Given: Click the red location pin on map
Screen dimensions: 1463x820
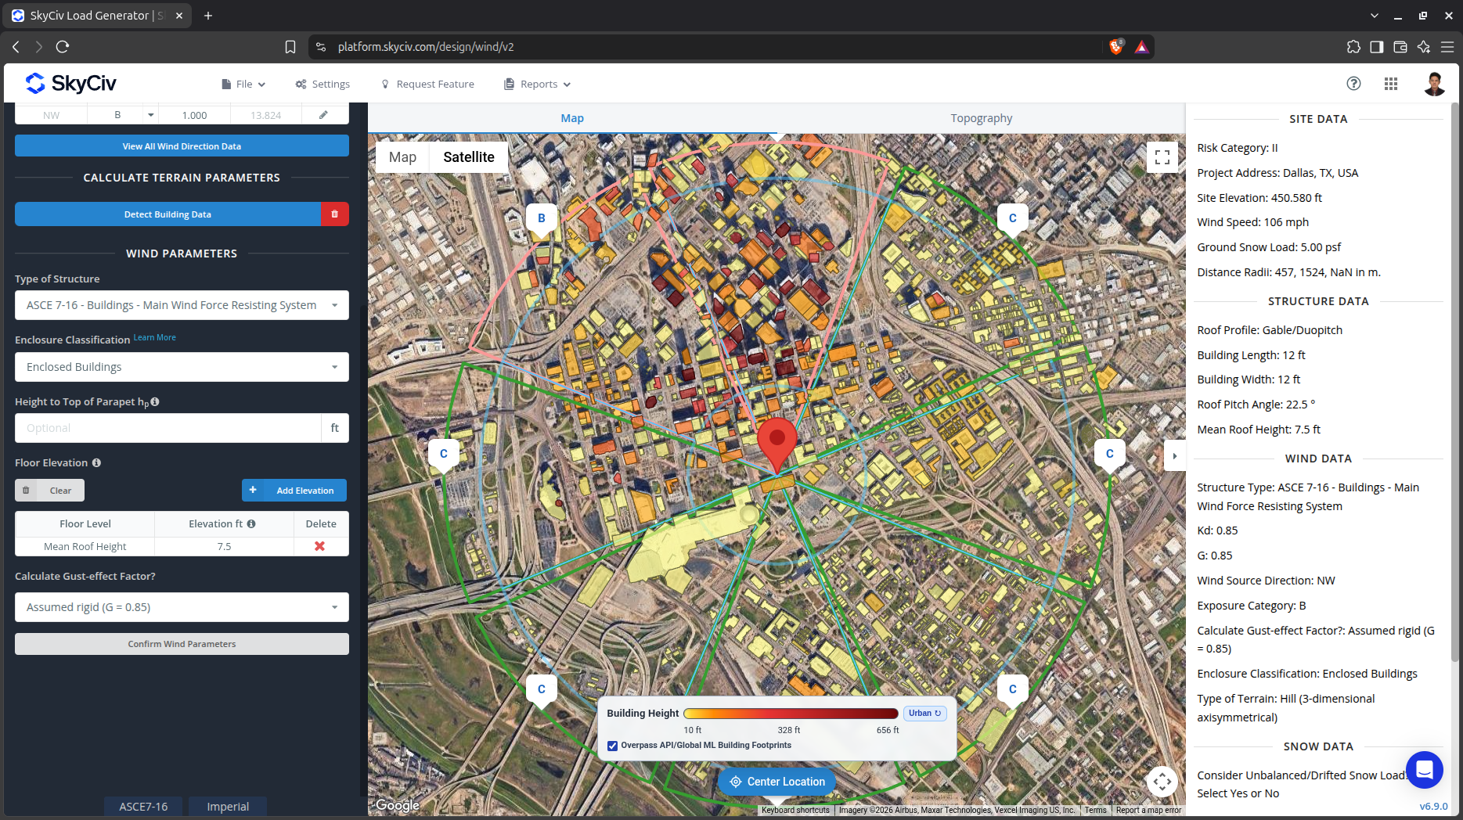Looking at the screenshot, I should pyautogui.click(x=777, y=444).
